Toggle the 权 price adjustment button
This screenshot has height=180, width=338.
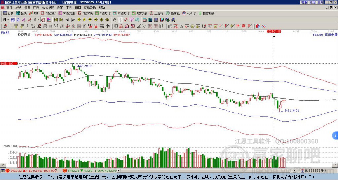(43, 20)
